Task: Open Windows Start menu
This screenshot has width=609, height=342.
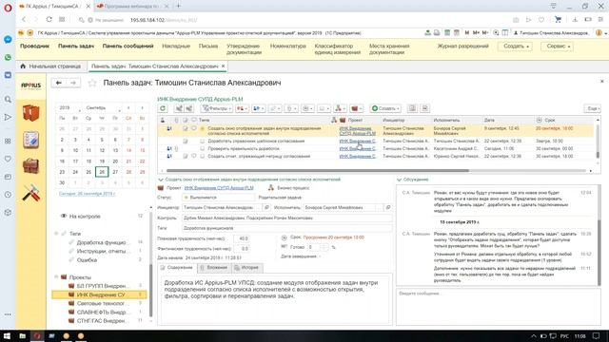Action: (7, 335)
